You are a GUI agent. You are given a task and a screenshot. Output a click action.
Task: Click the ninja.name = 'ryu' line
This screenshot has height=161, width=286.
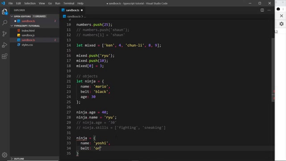coord(97,117)
